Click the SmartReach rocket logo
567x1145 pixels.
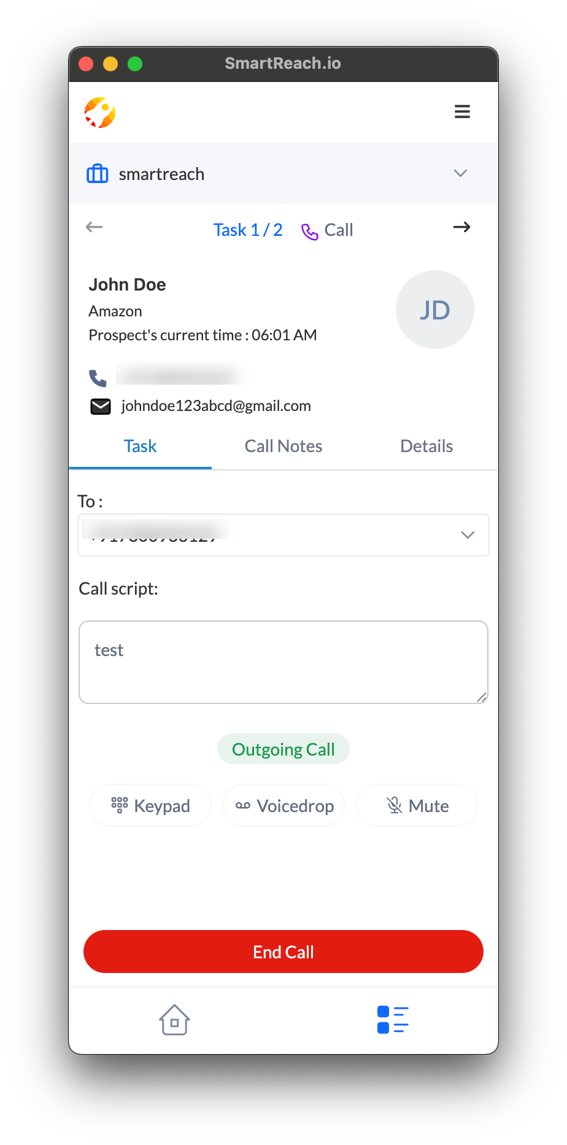click(100, 112)
